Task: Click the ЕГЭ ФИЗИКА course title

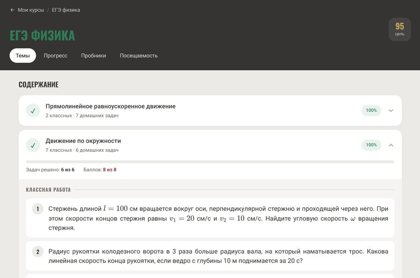Action: pyautogui.click(x=42, y=35)
